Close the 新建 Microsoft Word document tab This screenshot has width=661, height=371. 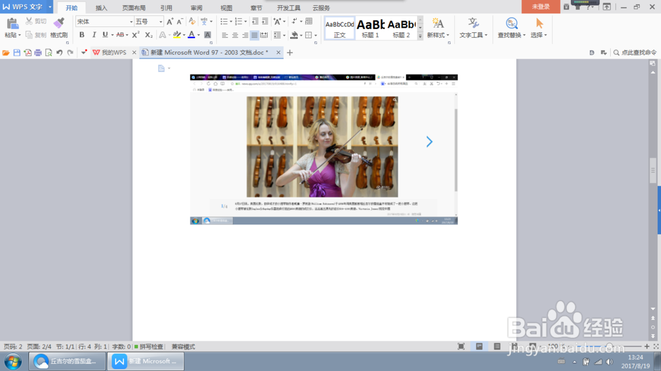point(278,53)
